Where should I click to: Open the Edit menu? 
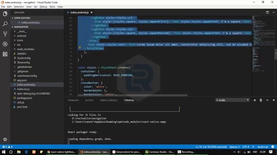(10, 7)
